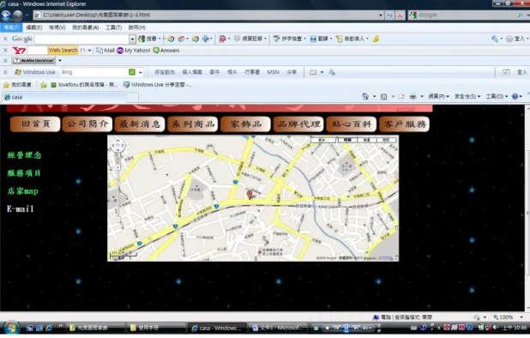Click the Yahoo Web Search button
This screenshot has height=338, width=530.
pyautogui.click(x=63, y=51)
